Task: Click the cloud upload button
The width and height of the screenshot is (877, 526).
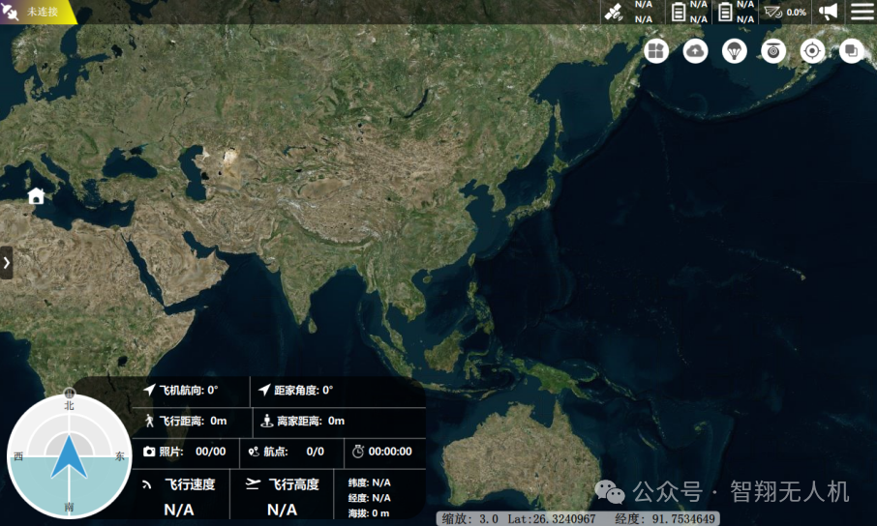Action: pos(695,51)
